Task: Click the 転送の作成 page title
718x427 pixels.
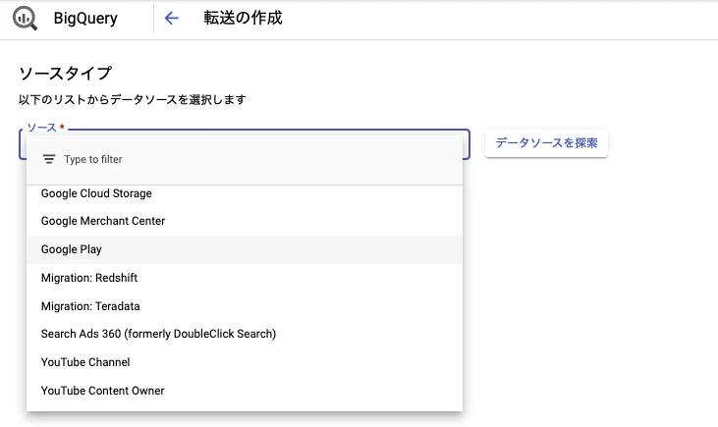Action: 243,18
